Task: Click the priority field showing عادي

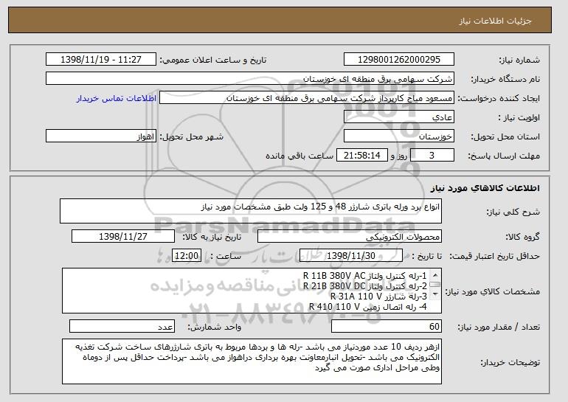Action: point(399,117)
